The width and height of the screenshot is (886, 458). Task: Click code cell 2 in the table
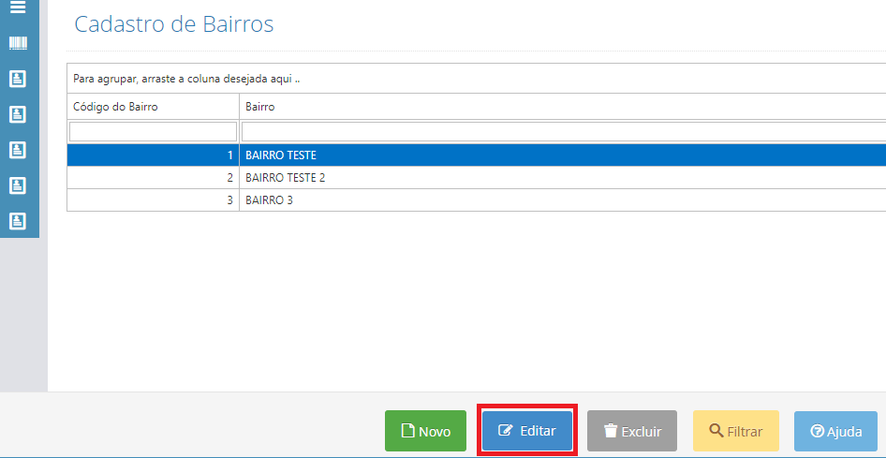(153, 178)
